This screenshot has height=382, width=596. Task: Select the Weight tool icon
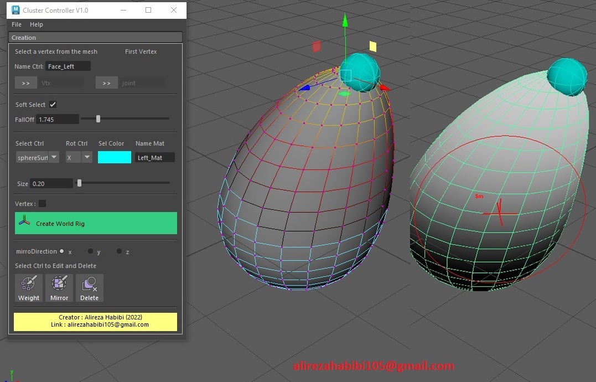click(28, 285)
